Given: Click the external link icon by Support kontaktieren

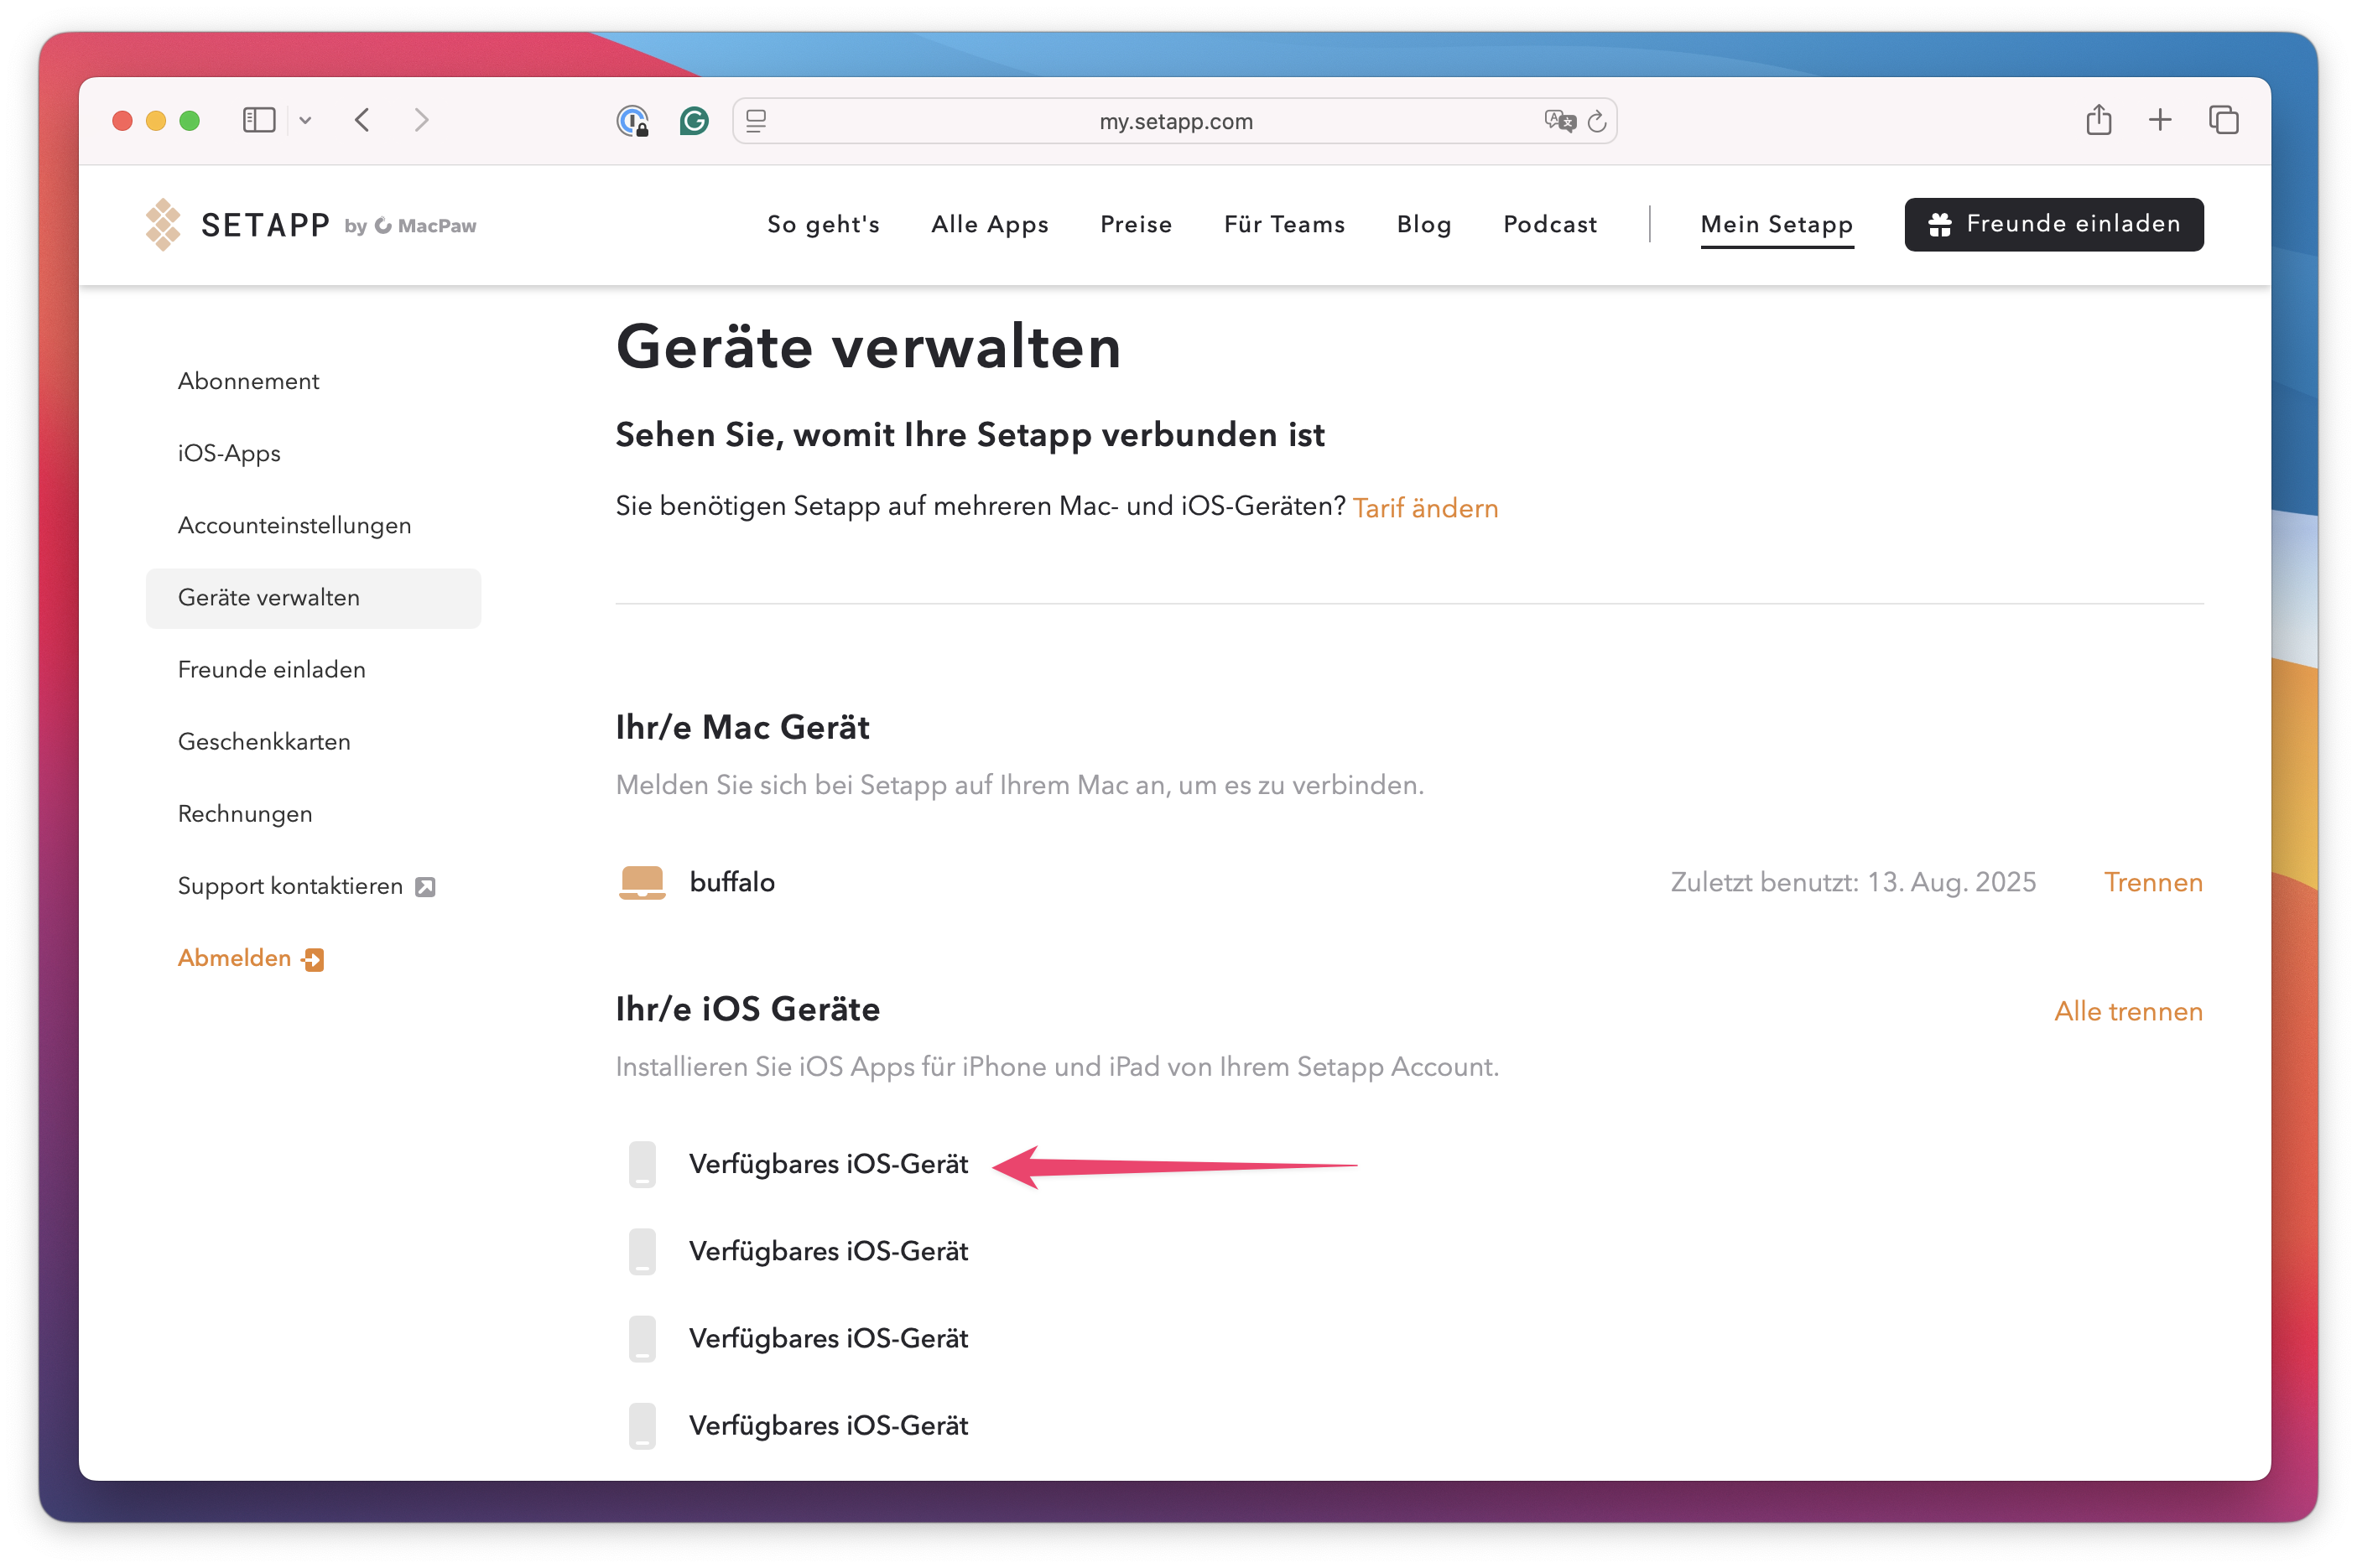Looking at the screenshot, I should pyautogui.click(x=425, y=887).
